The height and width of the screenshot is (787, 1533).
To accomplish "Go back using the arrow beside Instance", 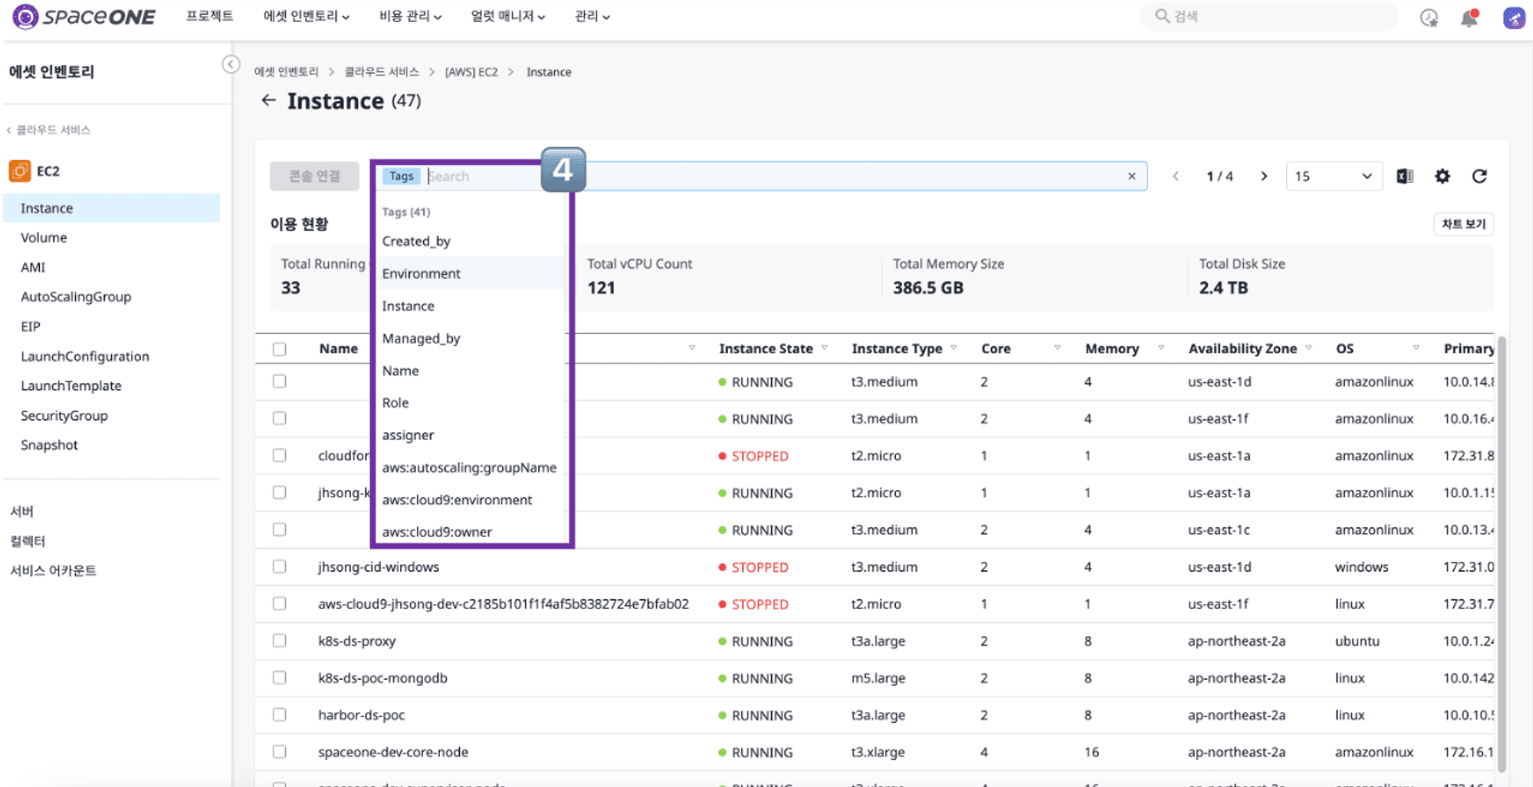I will (x=268, y=100).
